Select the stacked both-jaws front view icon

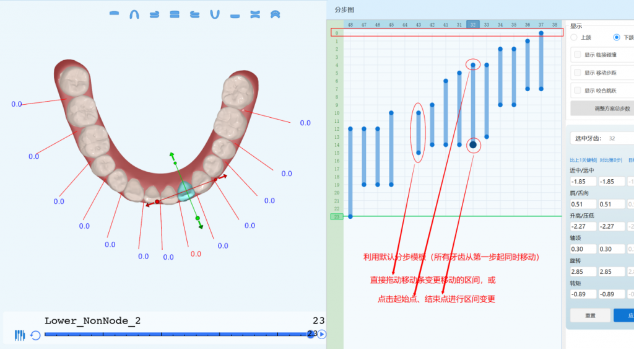click(175, 14)
